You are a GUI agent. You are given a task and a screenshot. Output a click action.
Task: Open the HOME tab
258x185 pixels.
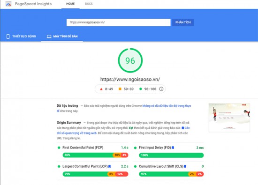coord(70,4)
